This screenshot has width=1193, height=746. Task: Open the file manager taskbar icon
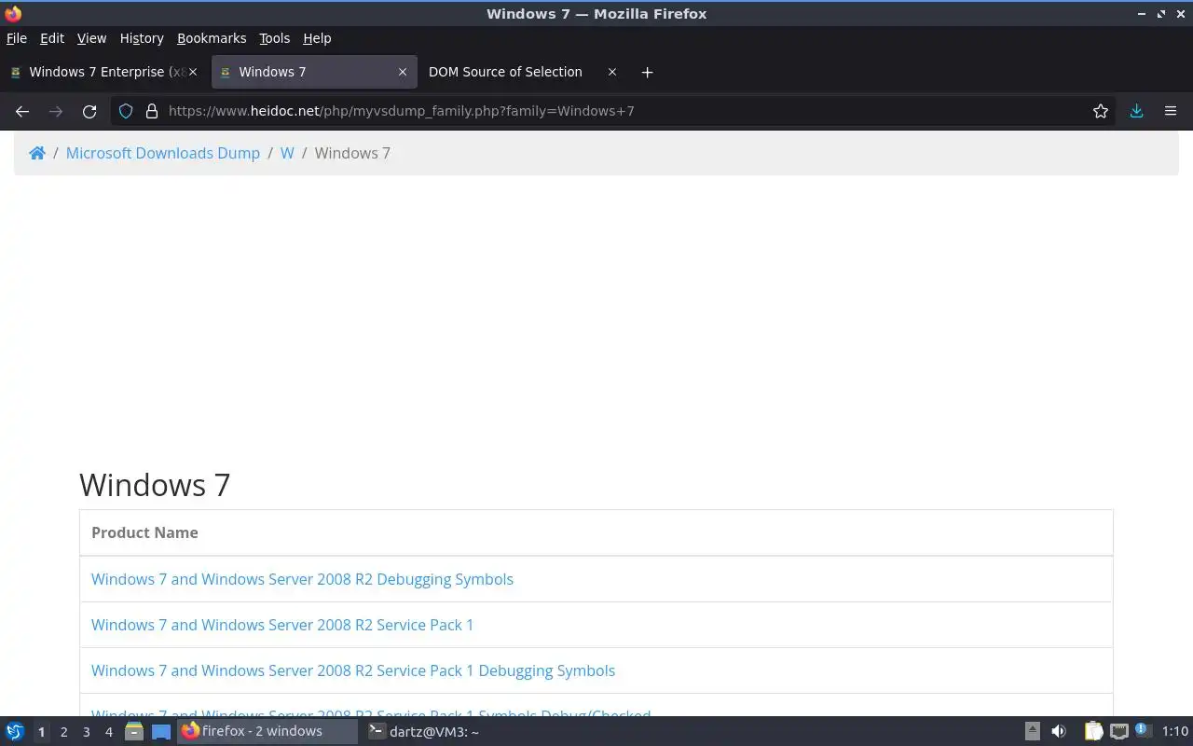134,731
